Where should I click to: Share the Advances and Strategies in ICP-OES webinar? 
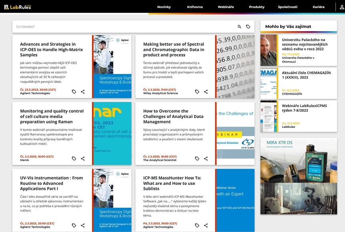tap(83, 91)
